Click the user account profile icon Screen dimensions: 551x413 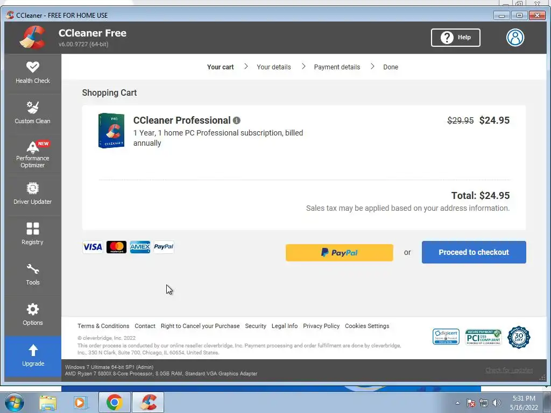point(515,37)
